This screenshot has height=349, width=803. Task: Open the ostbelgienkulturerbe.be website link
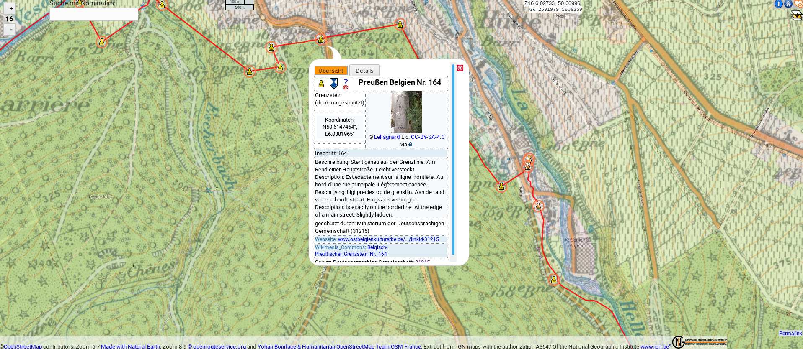click(x=388, y=239)
